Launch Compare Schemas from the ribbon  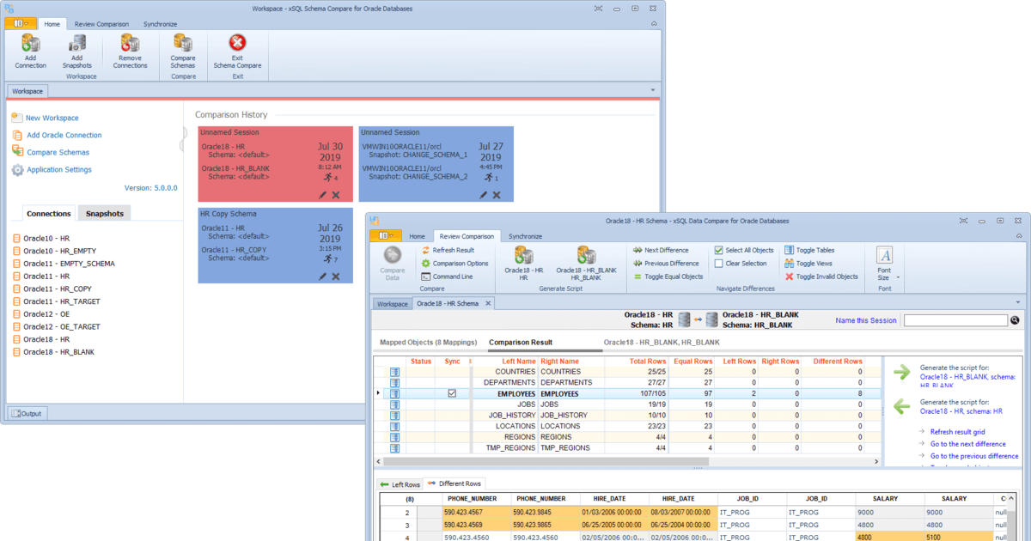(x=183, y=51)
